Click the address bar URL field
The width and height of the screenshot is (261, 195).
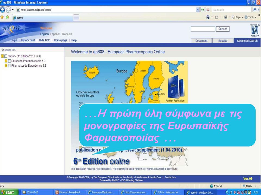106,10
